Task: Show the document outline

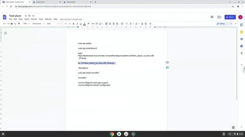Action: point(5,33)
